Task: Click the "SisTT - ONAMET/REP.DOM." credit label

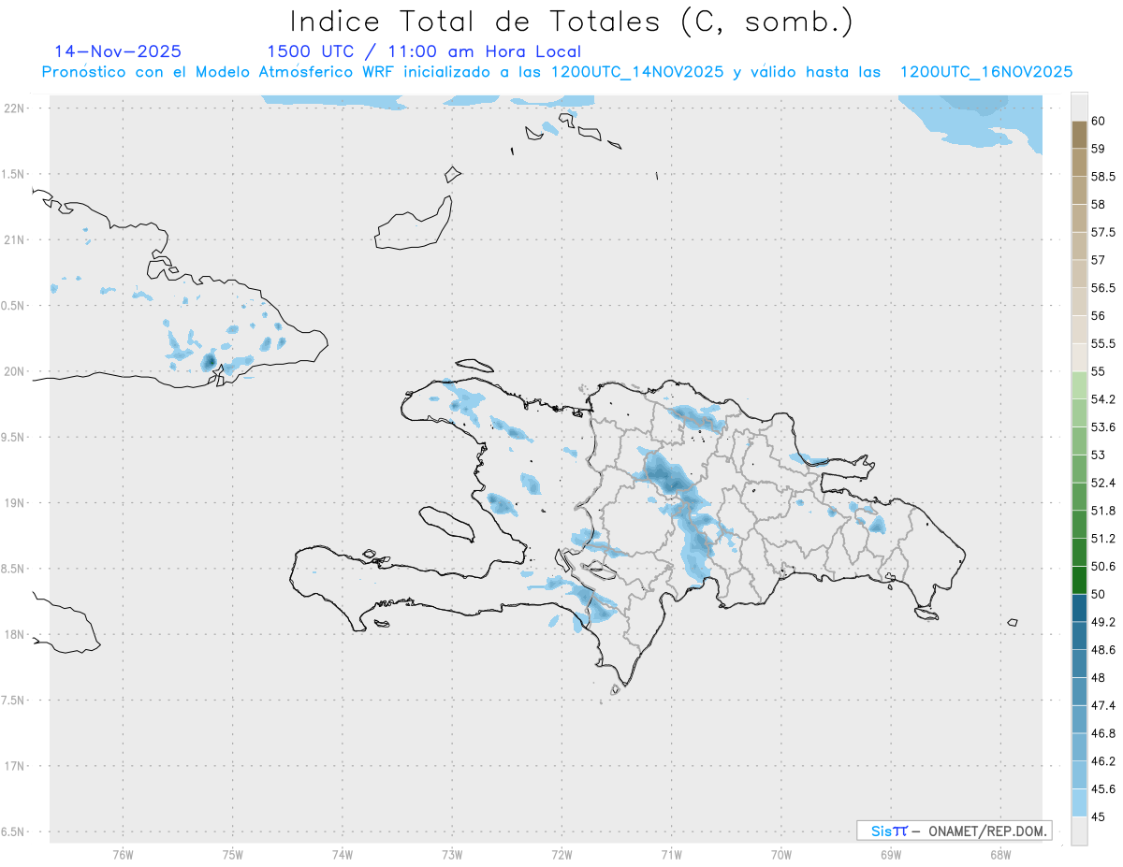Action: pyautogui.click(x=954, y=831)
